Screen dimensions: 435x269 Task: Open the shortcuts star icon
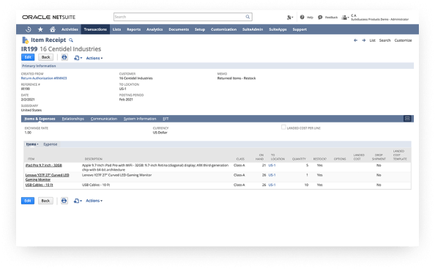point(40,29)
